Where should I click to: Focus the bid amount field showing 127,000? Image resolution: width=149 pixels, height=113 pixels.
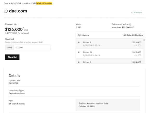[x=32, y=47]
